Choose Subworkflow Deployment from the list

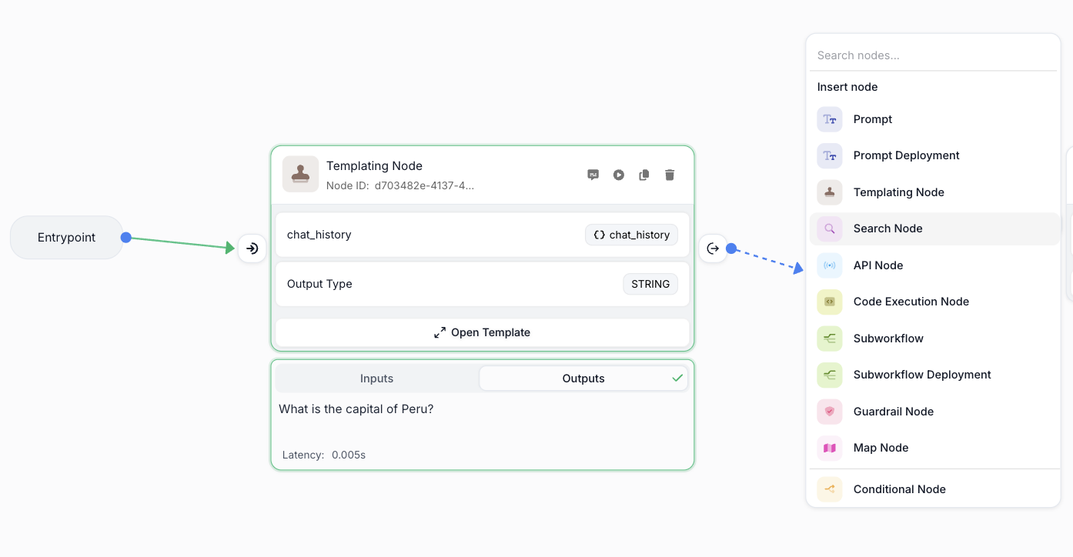point(934,375)
